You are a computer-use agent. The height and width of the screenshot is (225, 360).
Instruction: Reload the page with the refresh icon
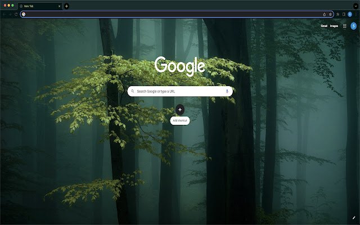[x=16, y=14]
